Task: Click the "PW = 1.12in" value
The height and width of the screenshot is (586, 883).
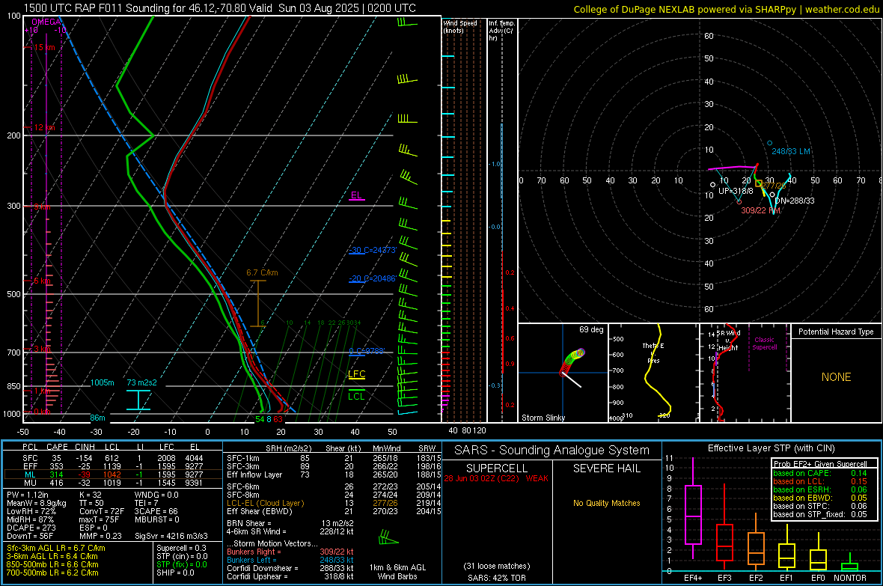Action: 28,495
